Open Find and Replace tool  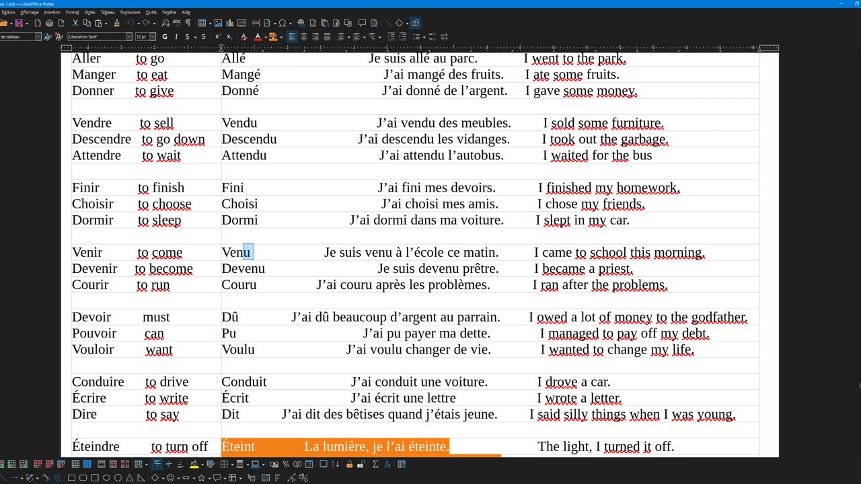pyautogui.click(x=165, y=23)
